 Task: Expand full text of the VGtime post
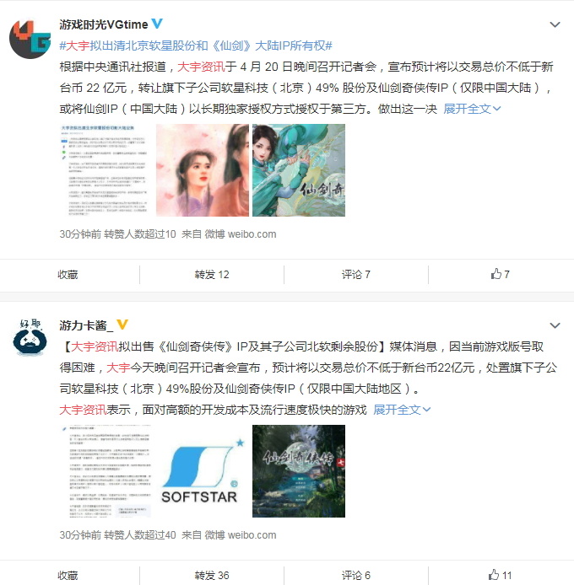point(472,109)
